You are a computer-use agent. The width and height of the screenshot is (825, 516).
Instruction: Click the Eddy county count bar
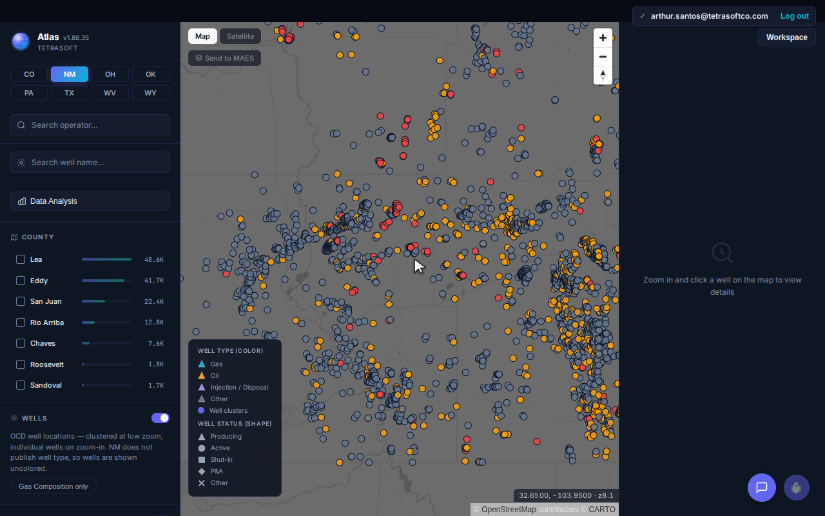tap(107, 281)
